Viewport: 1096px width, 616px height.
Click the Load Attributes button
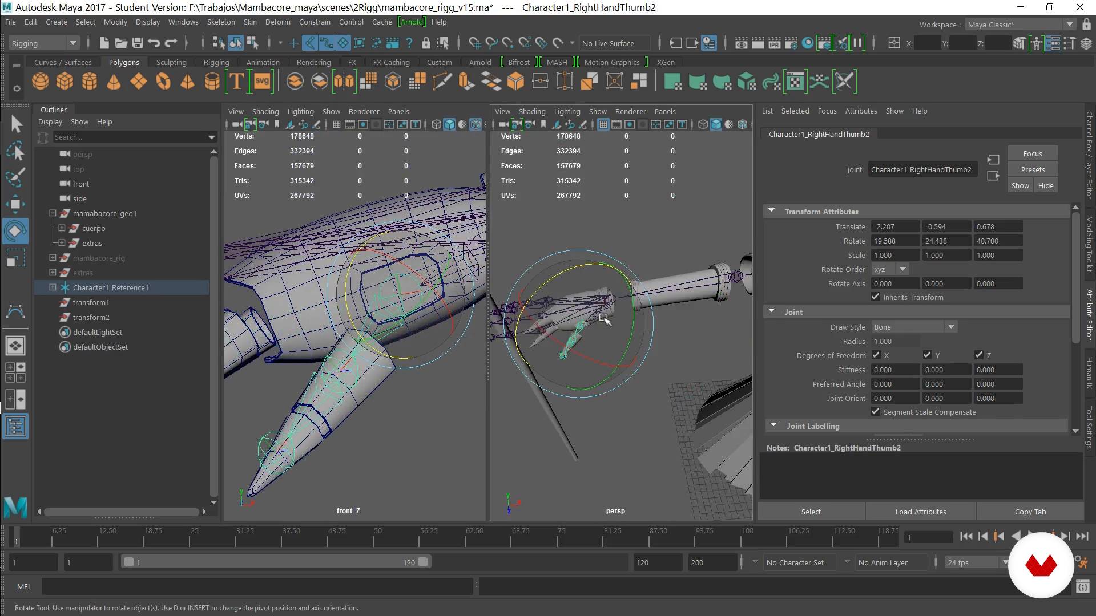click(x=921, y=512)
